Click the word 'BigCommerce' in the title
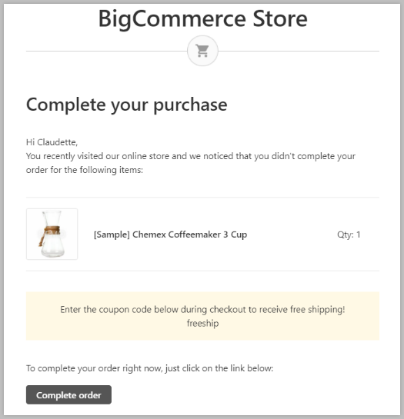The height and width of the screenshot is (419, 404). [172, 19]
